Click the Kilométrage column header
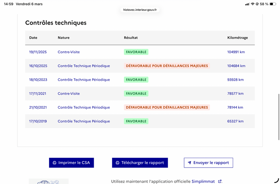This screenshot has width=280, height=184. coord(238,38)
